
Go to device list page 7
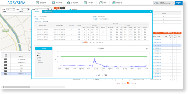click(130, 83)
